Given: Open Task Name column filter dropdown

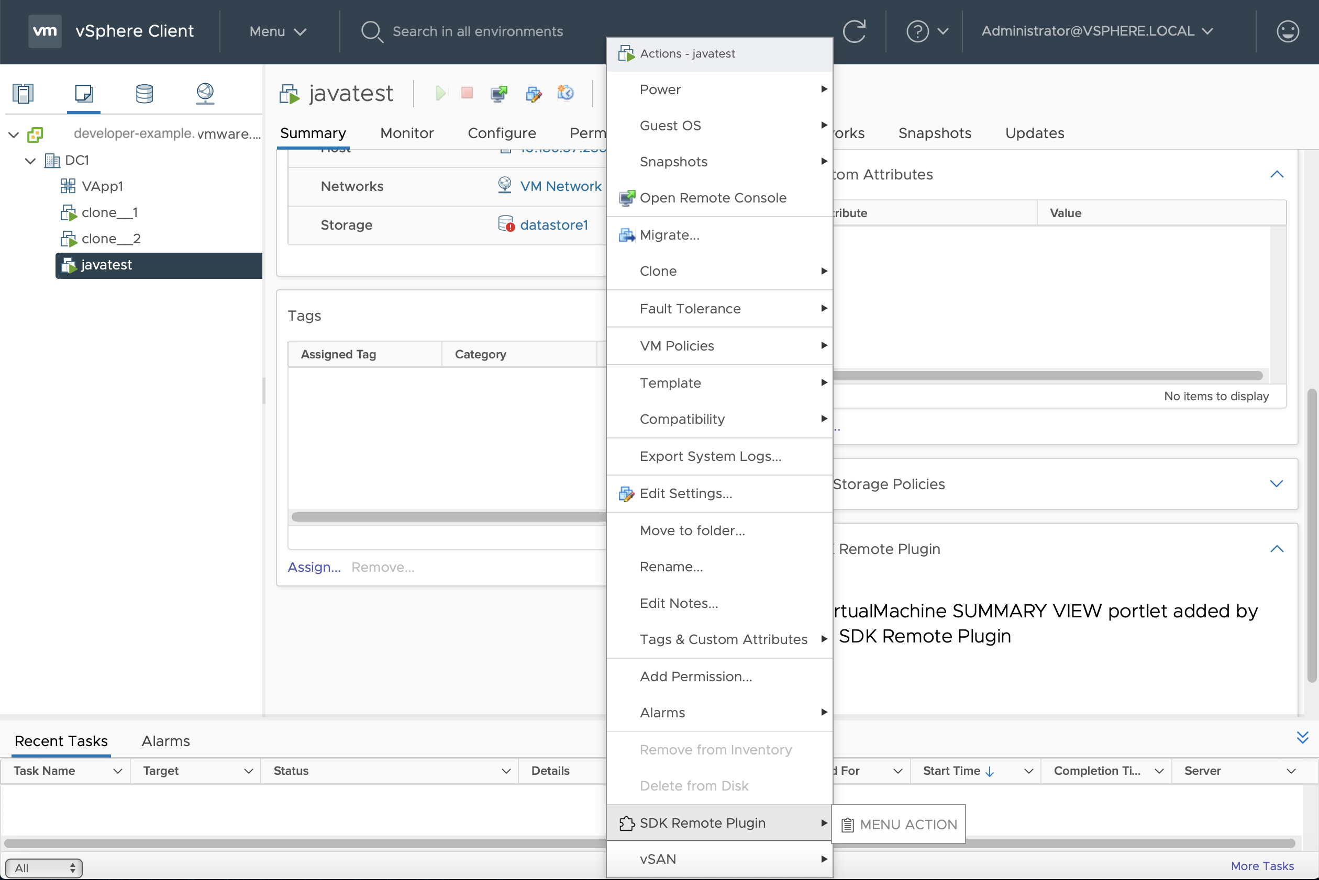Looking at the screenshot, I should pyautogui.click(x=118, y=771).
